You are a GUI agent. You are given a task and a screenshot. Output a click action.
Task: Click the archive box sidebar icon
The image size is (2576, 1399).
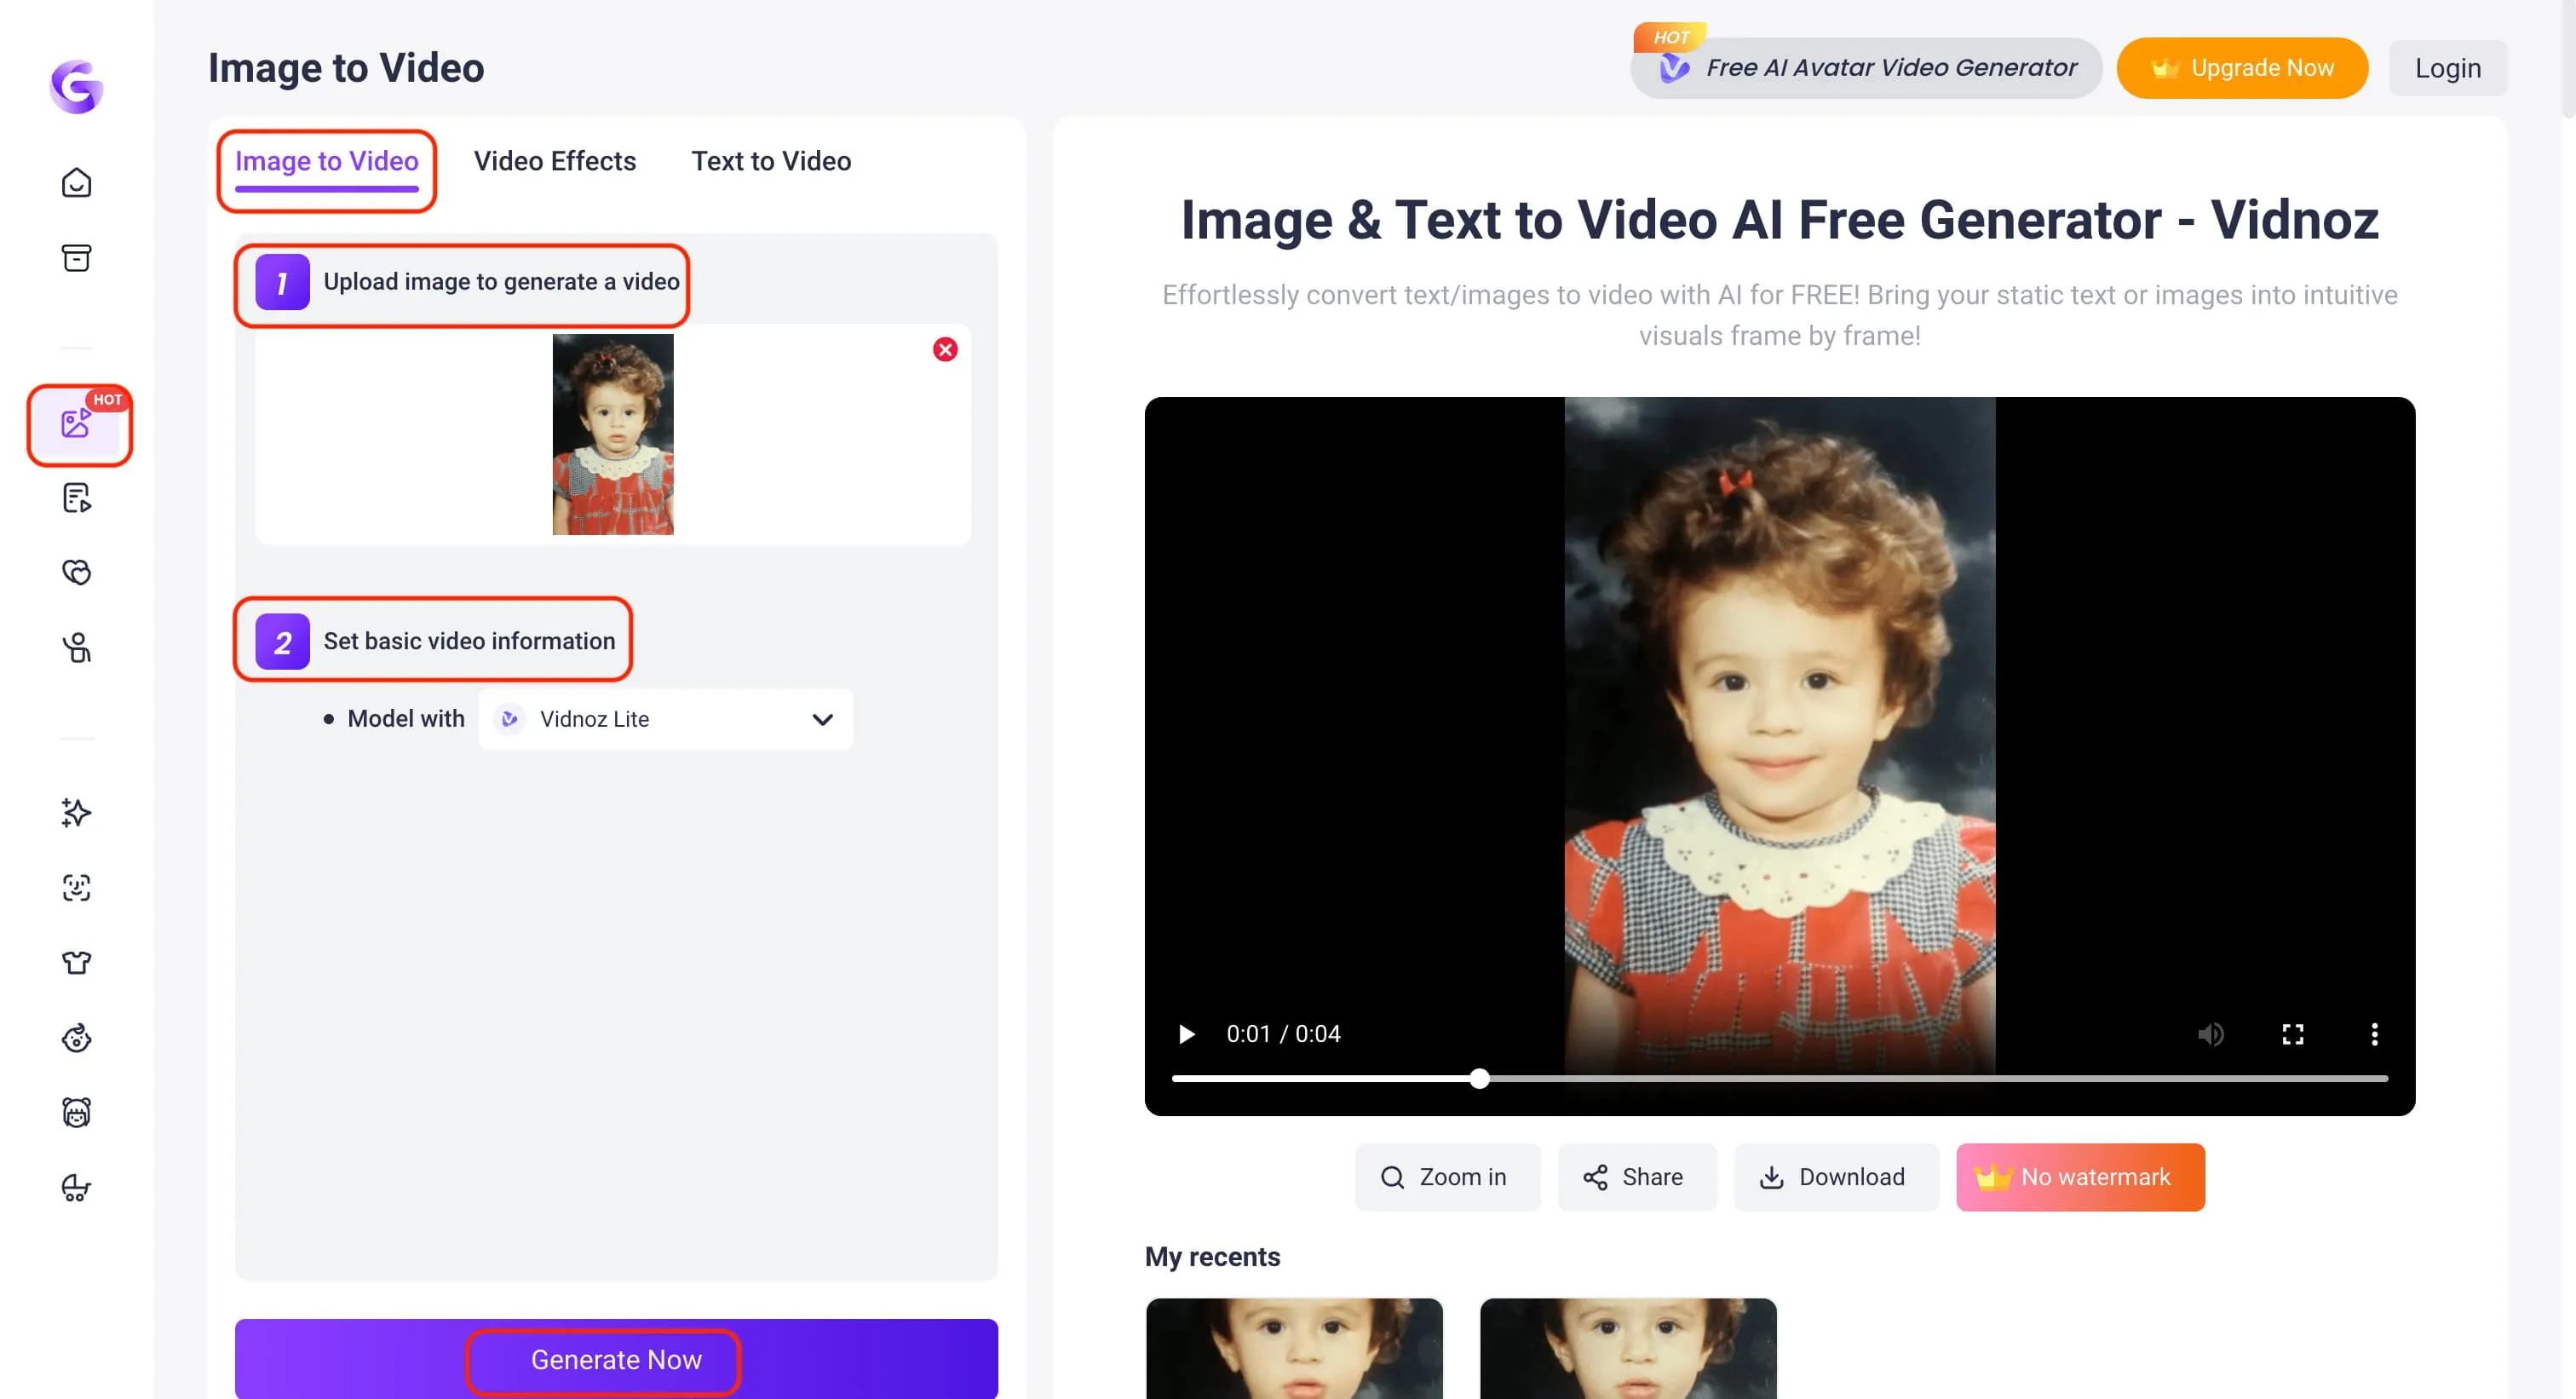pos(76,258)
